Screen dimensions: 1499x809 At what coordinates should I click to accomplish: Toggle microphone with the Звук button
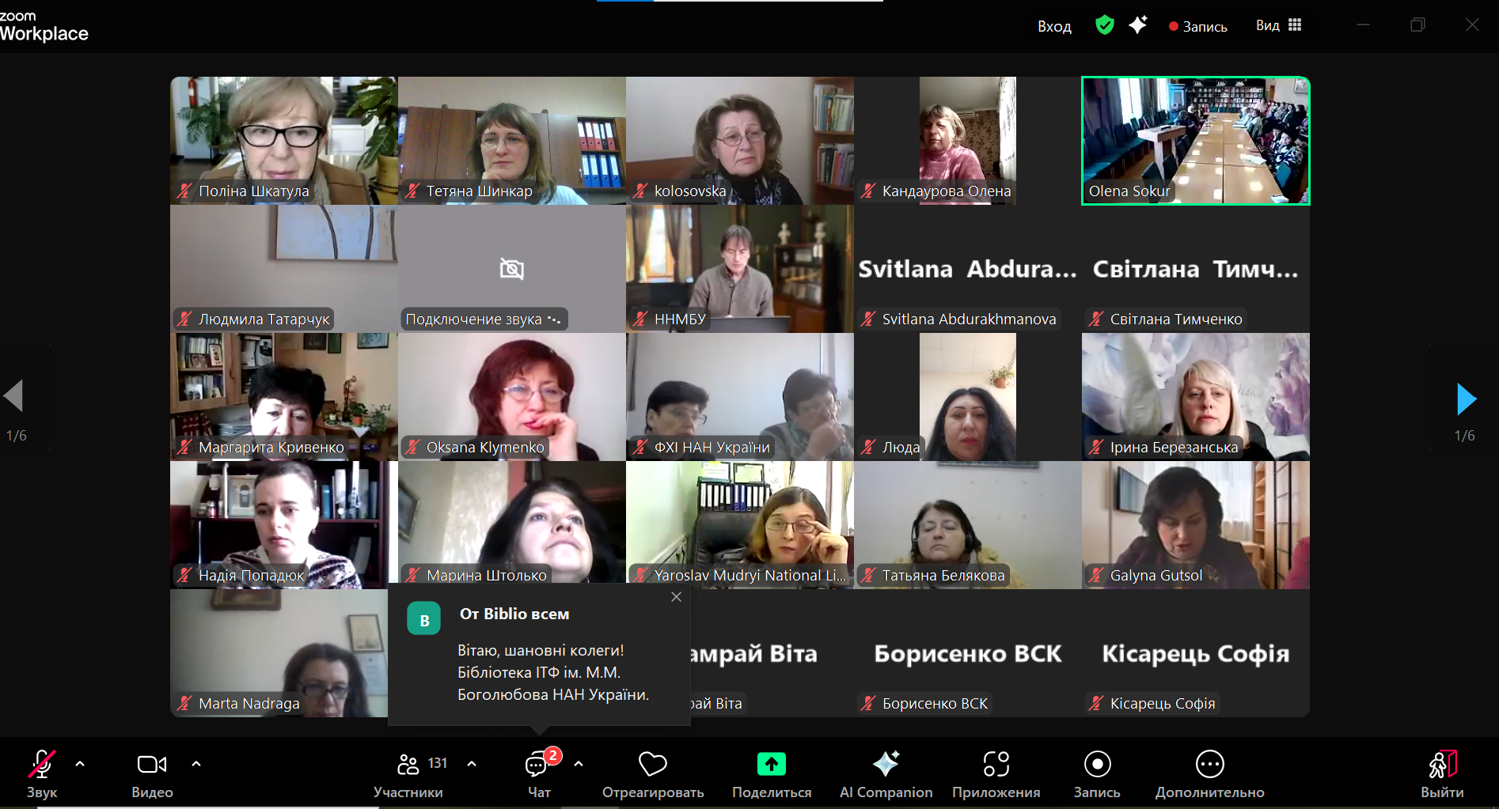(x=42, y=774)
